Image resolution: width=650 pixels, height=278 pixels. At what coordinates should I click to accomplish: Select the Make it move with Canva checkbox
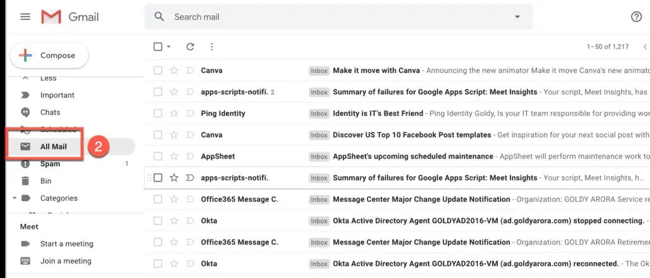(158, 70)
